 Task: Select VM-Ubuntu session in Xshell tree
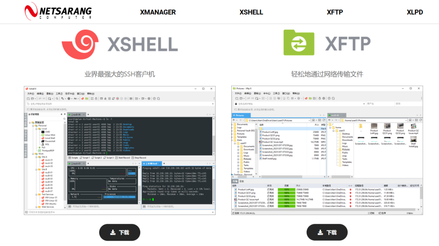pyautogui.click(x=49, y=204)
